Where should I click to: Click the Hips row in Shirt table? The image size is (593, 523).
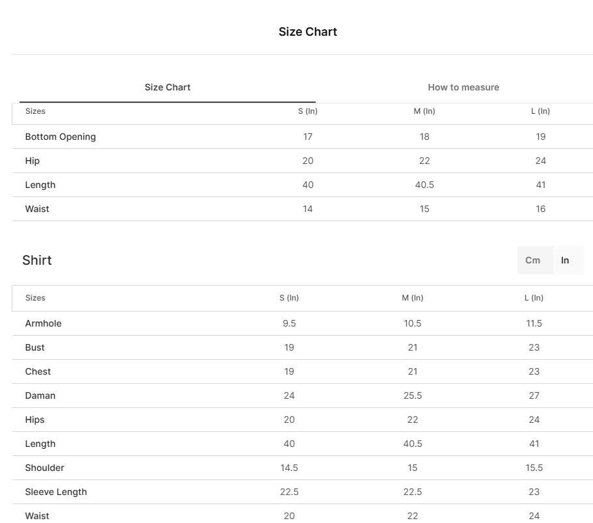303,420
